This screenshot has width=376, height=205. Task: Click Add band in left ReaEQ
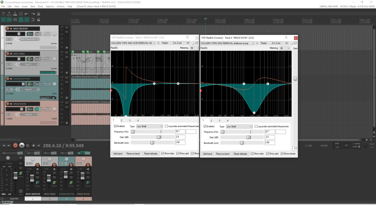tap(117, 153)
